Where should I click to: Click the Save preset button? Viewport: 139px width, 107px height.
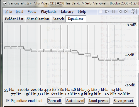pos(123,101)
